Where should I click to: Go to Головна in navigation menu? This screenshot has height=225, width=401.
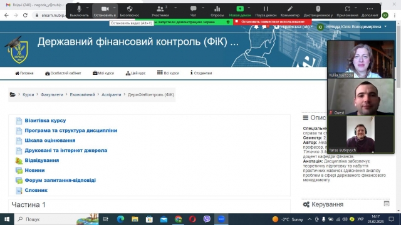[24, 73]
